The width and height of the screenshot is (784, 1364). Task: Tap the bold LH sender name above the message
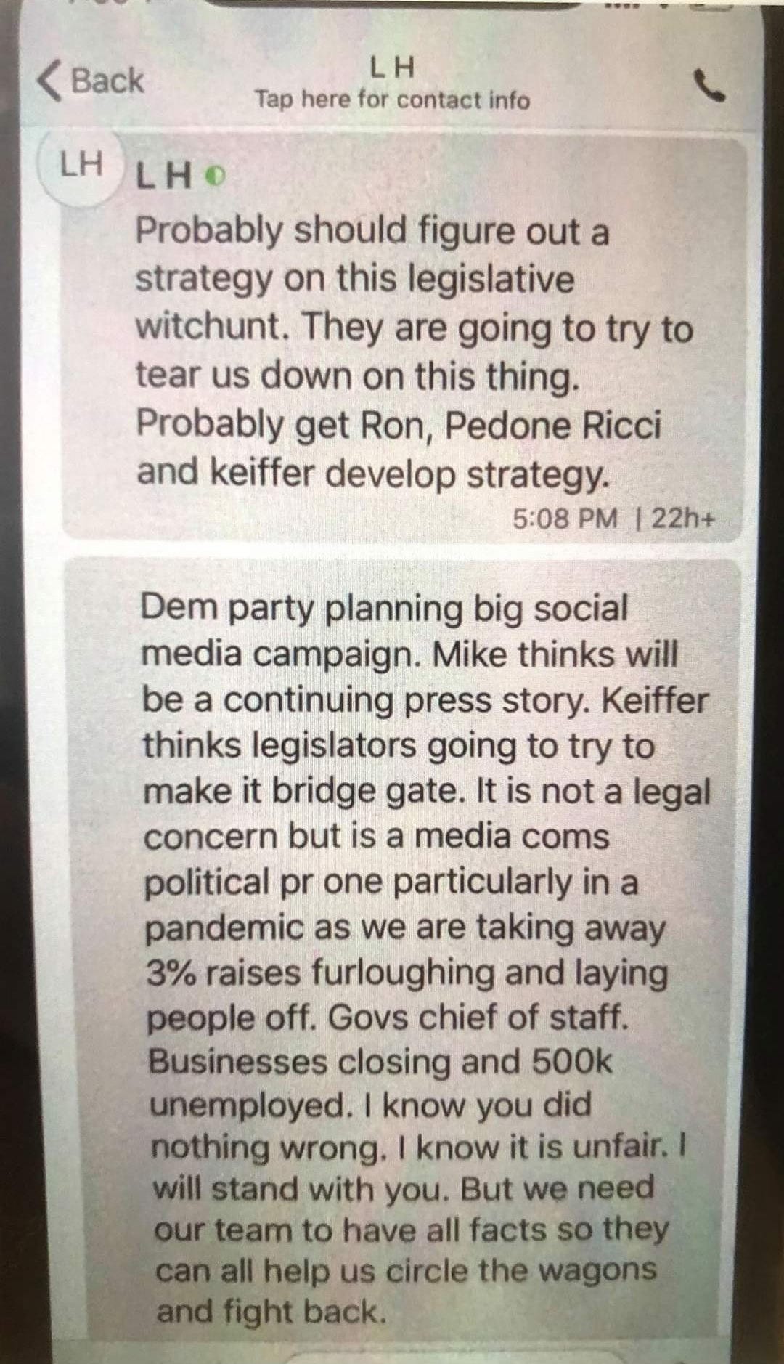[x=165, y=176]
